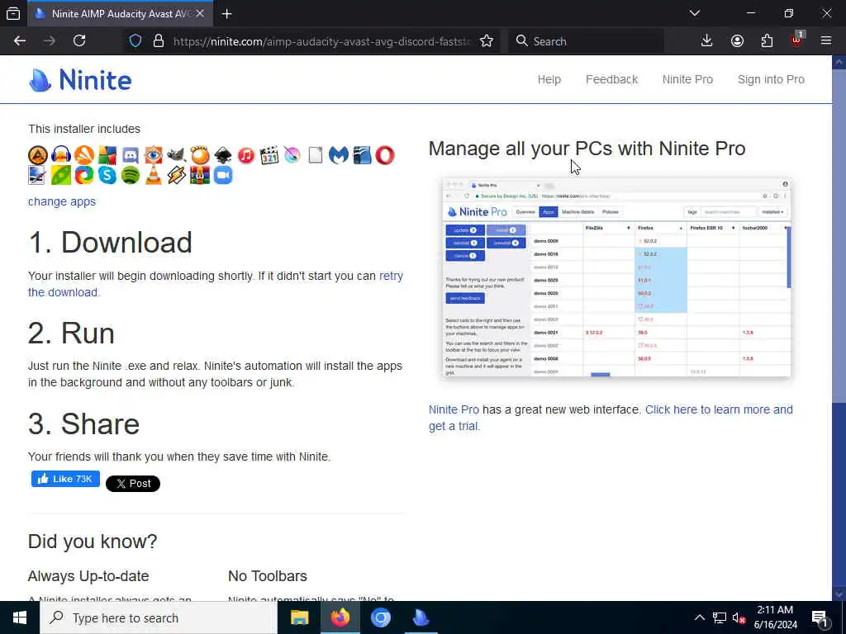Viewport: 846px width, 634px height.
Task: Click the Audacity headphones icon
Action: [x=61, y=155]
